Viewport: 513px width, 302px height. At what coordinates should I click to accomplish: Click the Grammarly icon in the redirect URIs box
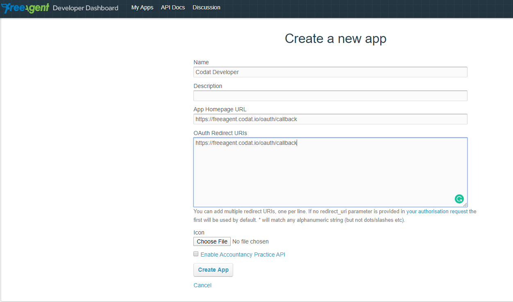[459, 199]
